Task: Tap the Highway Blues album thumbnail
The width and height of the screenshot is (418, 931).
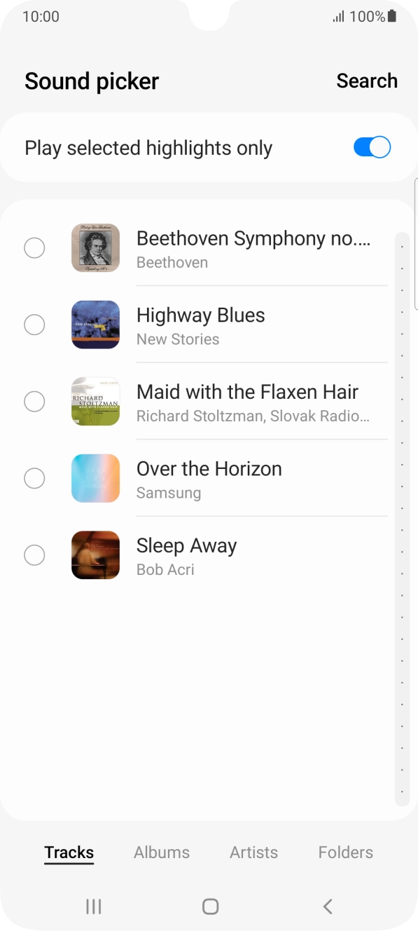Action: tap(95, 325)
